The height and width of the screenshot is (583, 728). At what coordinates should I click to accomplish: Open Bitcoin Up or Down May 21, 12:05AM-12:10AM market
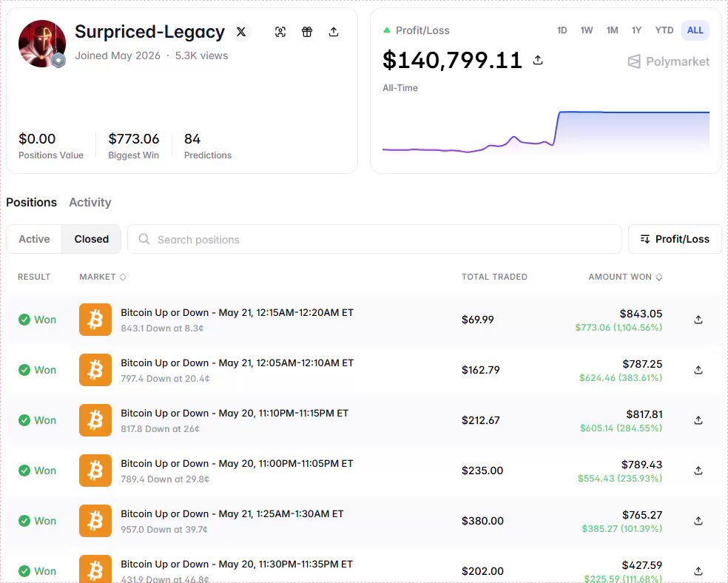tap(237, 363)
